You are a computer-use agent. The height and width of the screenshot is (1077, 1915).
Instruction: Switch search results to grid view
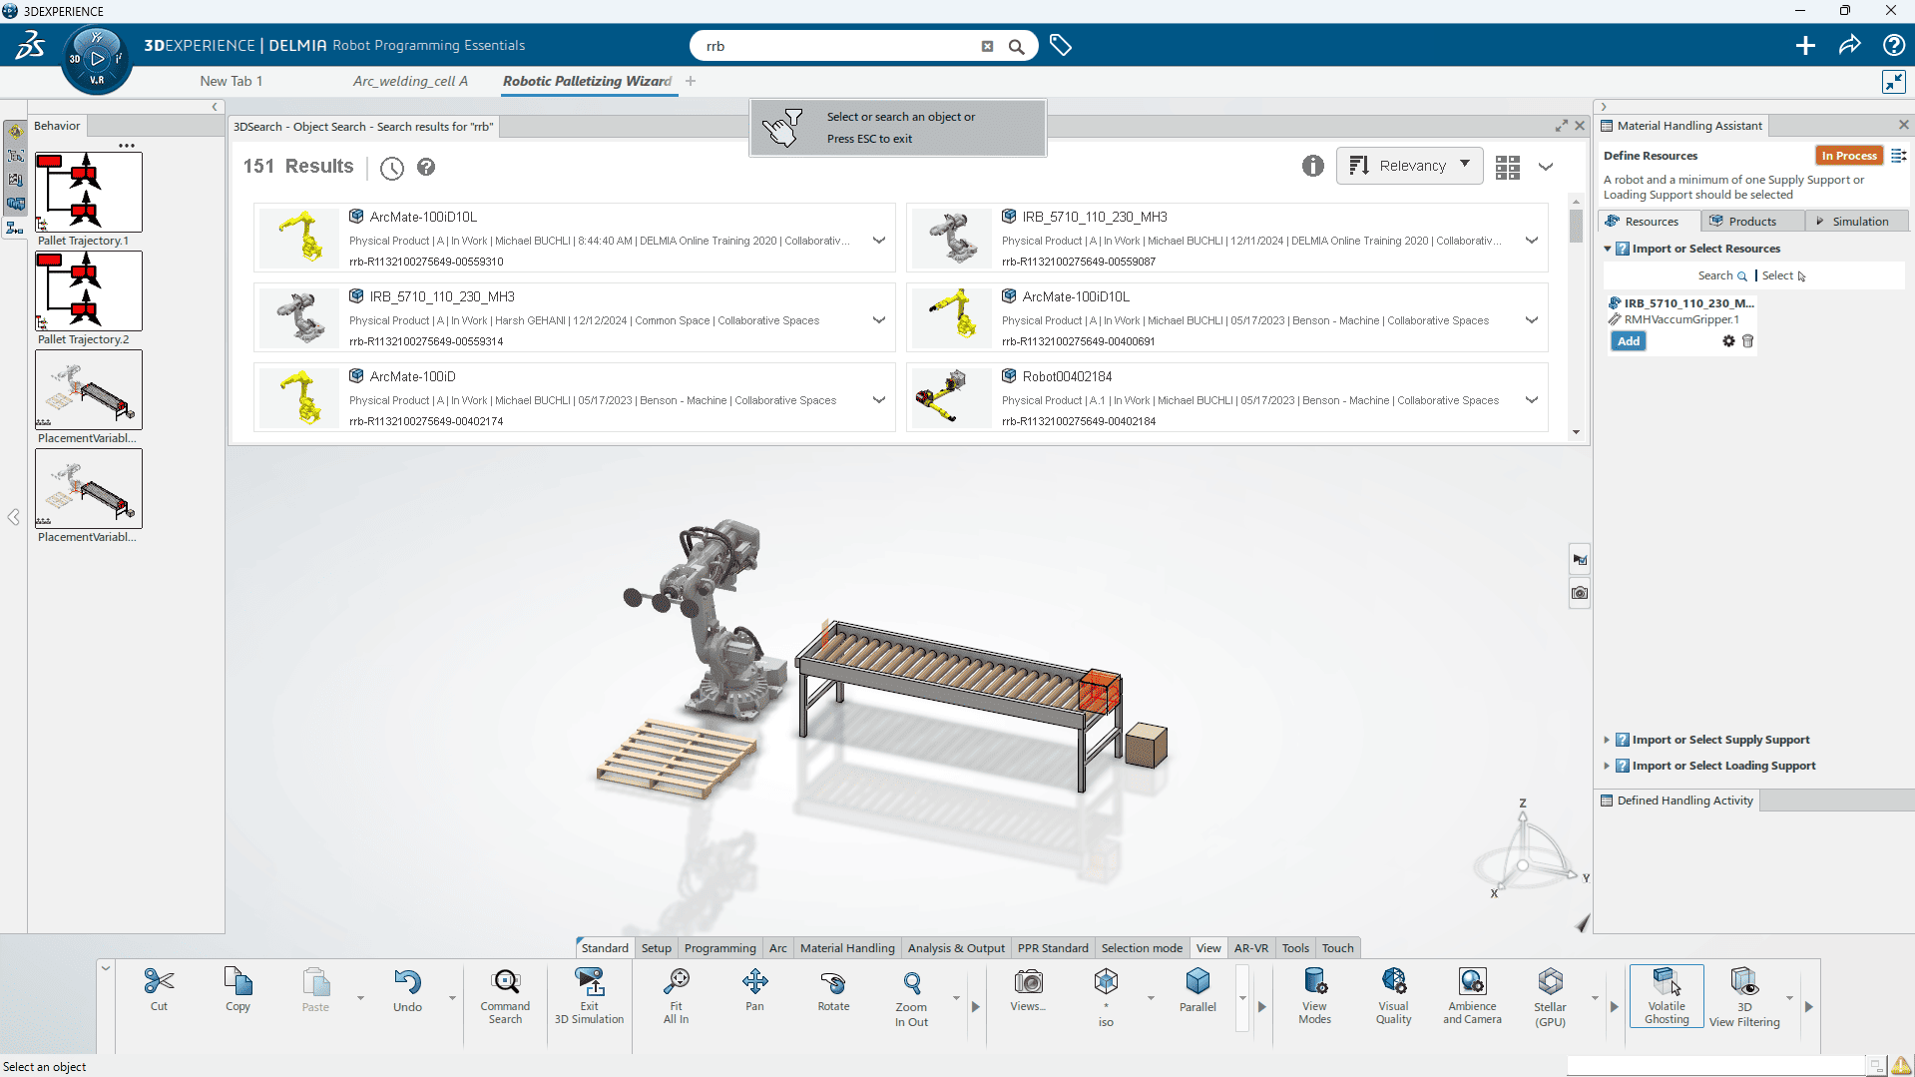tap(1507, 167)
